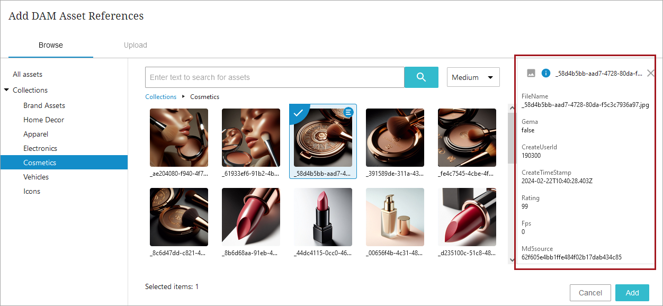This screenshot has width=663, height=306.
Task: Select the _61933ef6 compact mirror thumbnail
Action: [x=251, y=138]
